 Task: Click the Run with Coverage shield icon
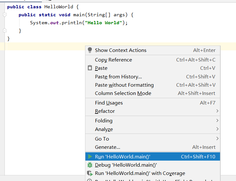click(90, 173)
